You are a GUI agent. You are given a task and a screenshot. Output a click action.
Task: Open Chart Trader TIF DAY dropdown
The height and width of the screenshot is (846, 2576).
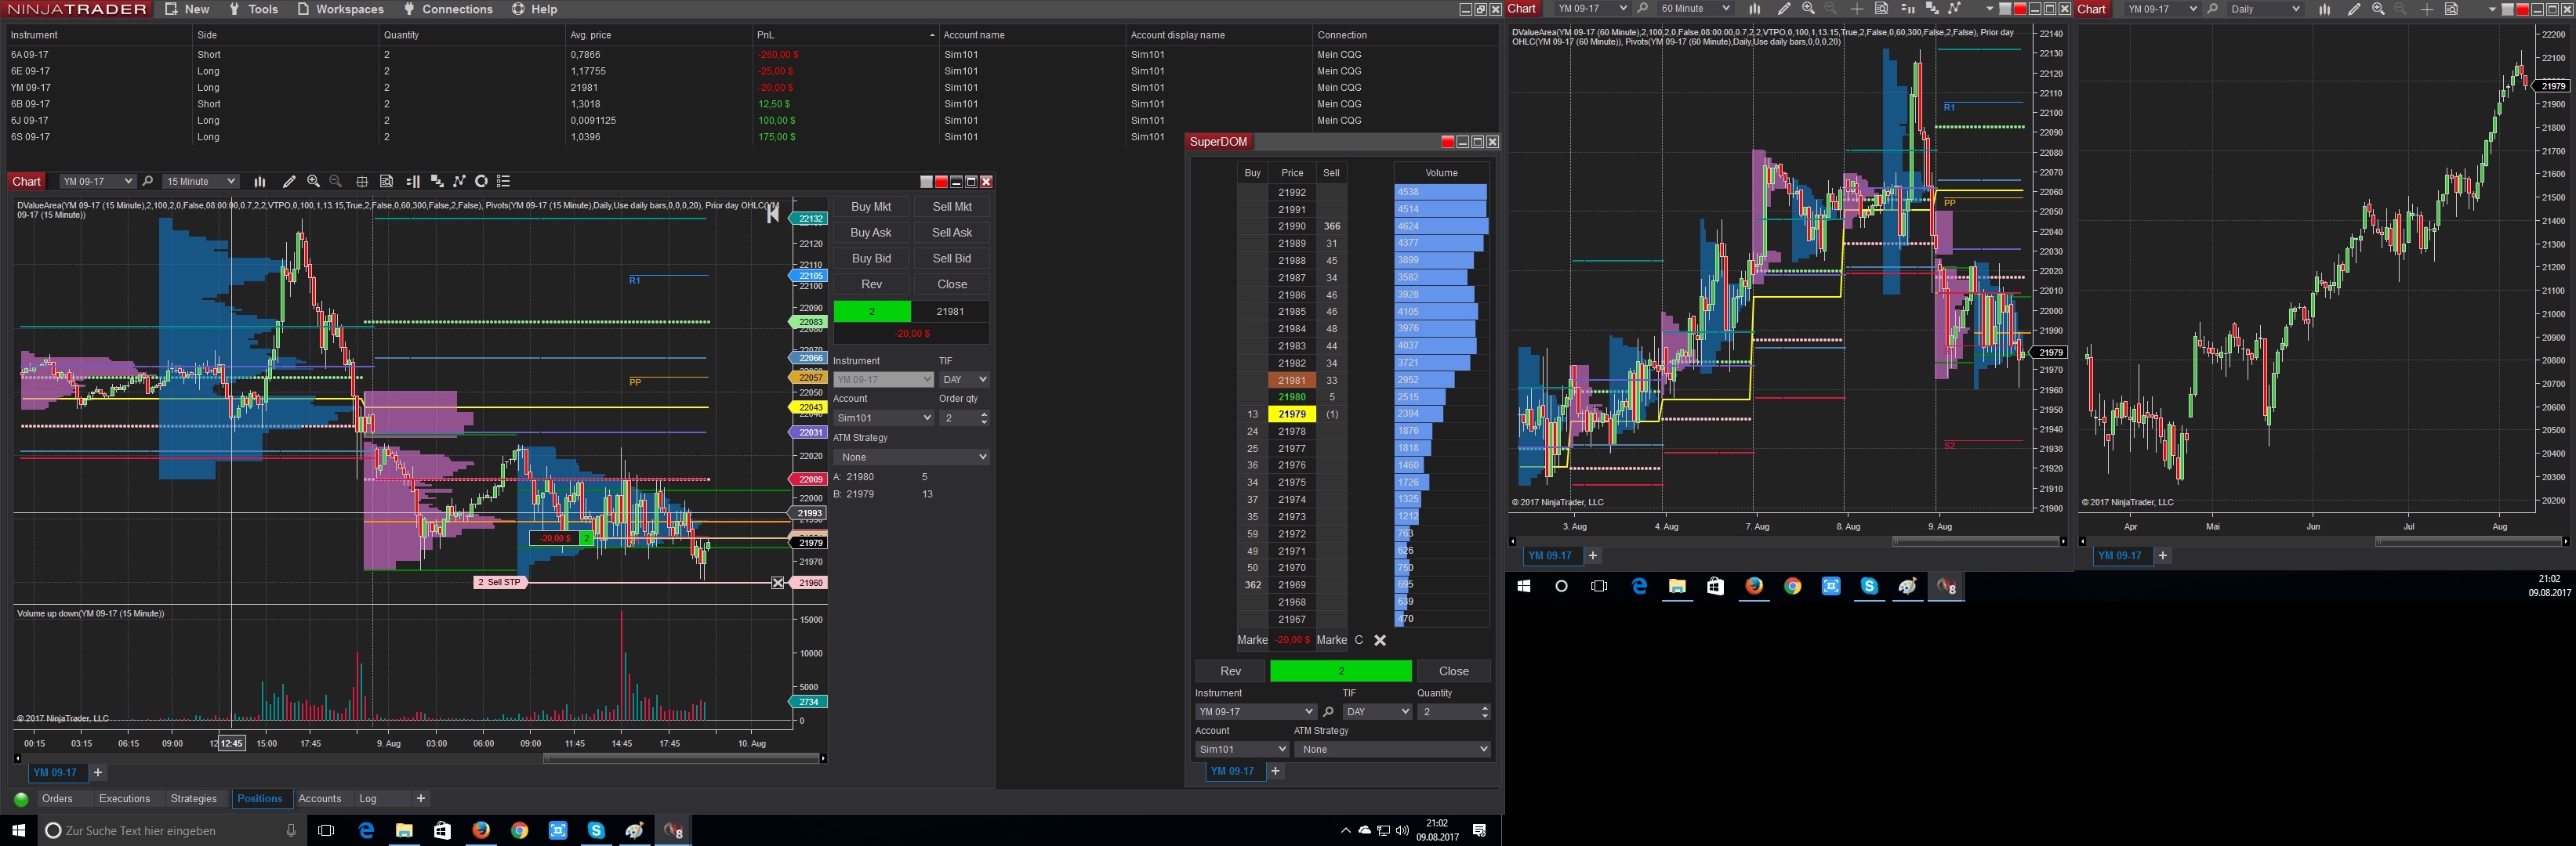964,380
